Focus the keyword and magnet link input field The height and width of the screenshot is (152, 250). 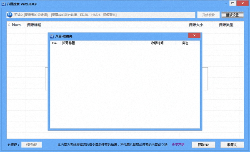[x=104, y=15]
